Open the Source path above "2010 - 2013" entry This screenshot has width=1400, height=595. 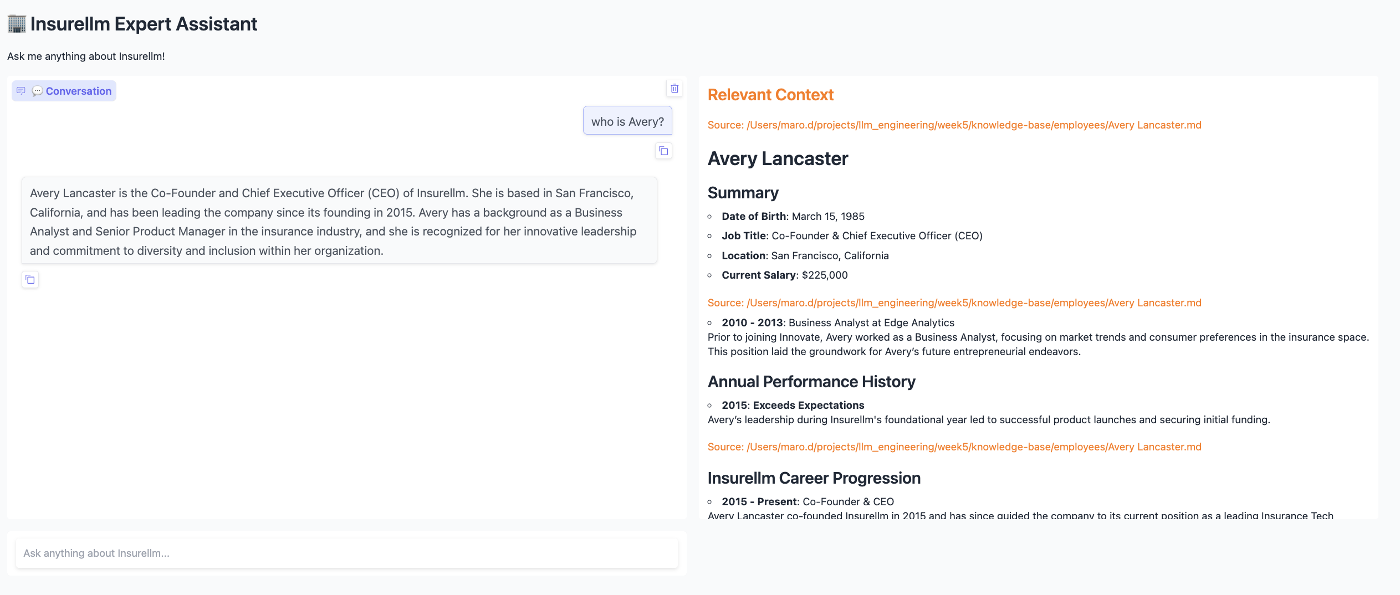[x=954, y=303]
